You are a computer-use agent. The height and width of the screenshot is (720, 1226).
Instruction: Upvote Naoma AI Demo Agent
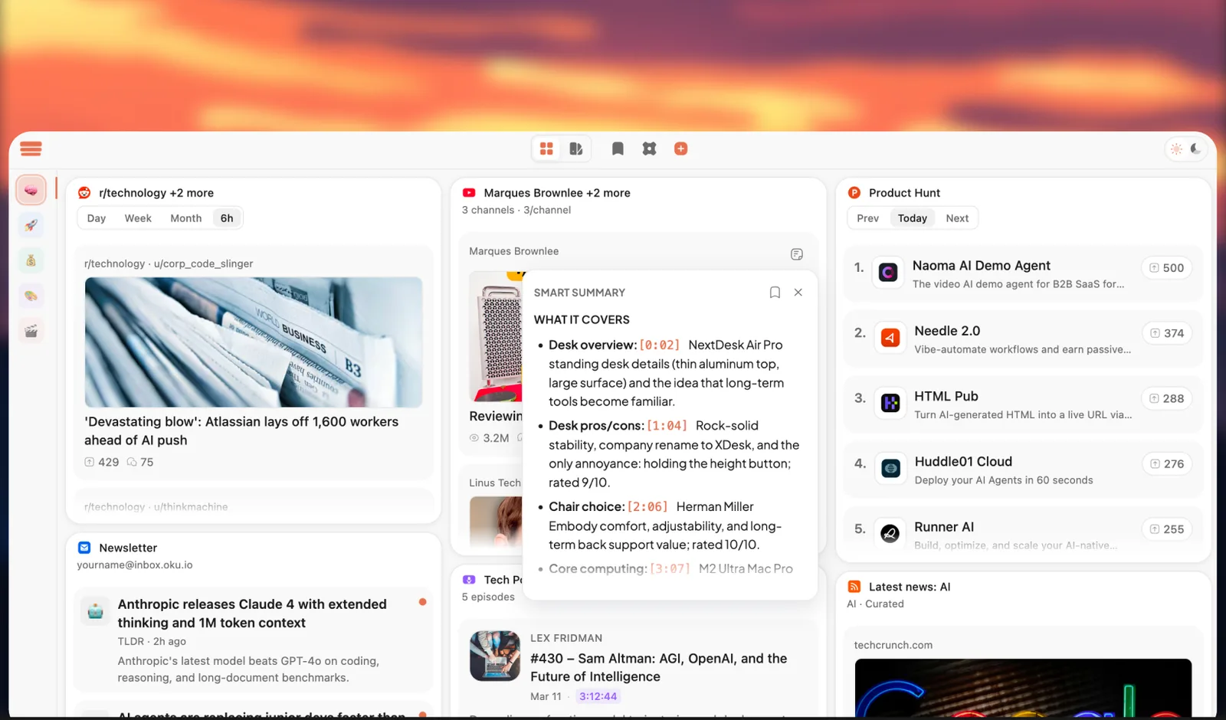[x=1166, y=267]
